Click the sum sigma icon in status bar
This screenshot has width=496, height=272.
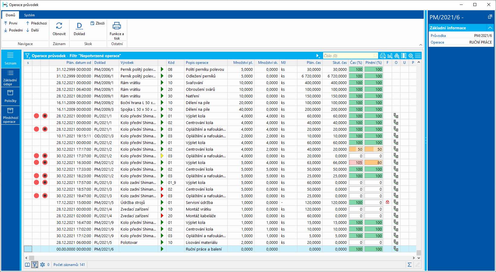410,265
